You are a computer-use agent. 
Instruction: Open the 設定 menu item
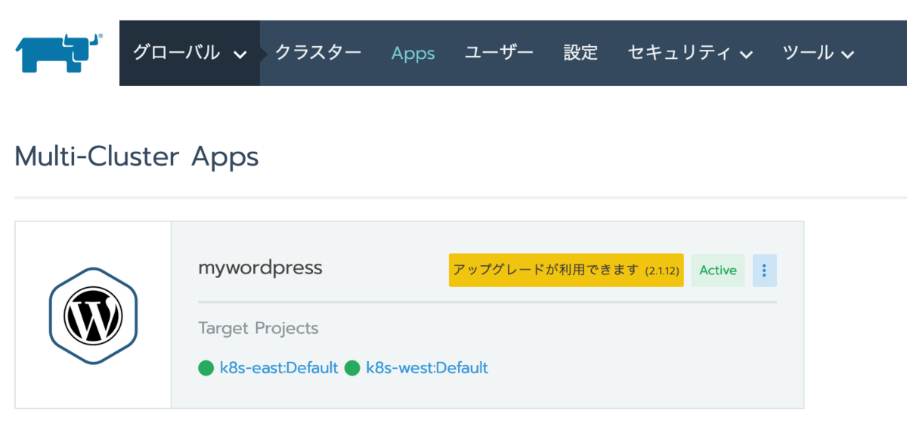point(580,53)
